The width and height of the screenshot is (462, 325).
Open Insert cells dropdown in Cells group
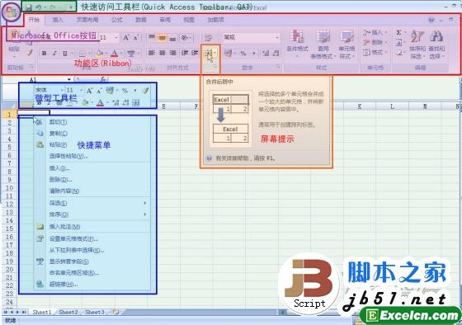point(375,32)
